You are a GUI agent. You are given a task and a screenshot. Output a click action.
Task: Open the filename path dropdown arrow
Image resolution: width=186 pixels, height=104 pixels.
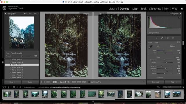coord(81,87)
